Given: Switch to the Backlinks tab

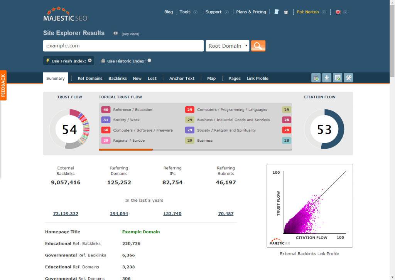Looking at the screenshot, I should coord(118,78).
